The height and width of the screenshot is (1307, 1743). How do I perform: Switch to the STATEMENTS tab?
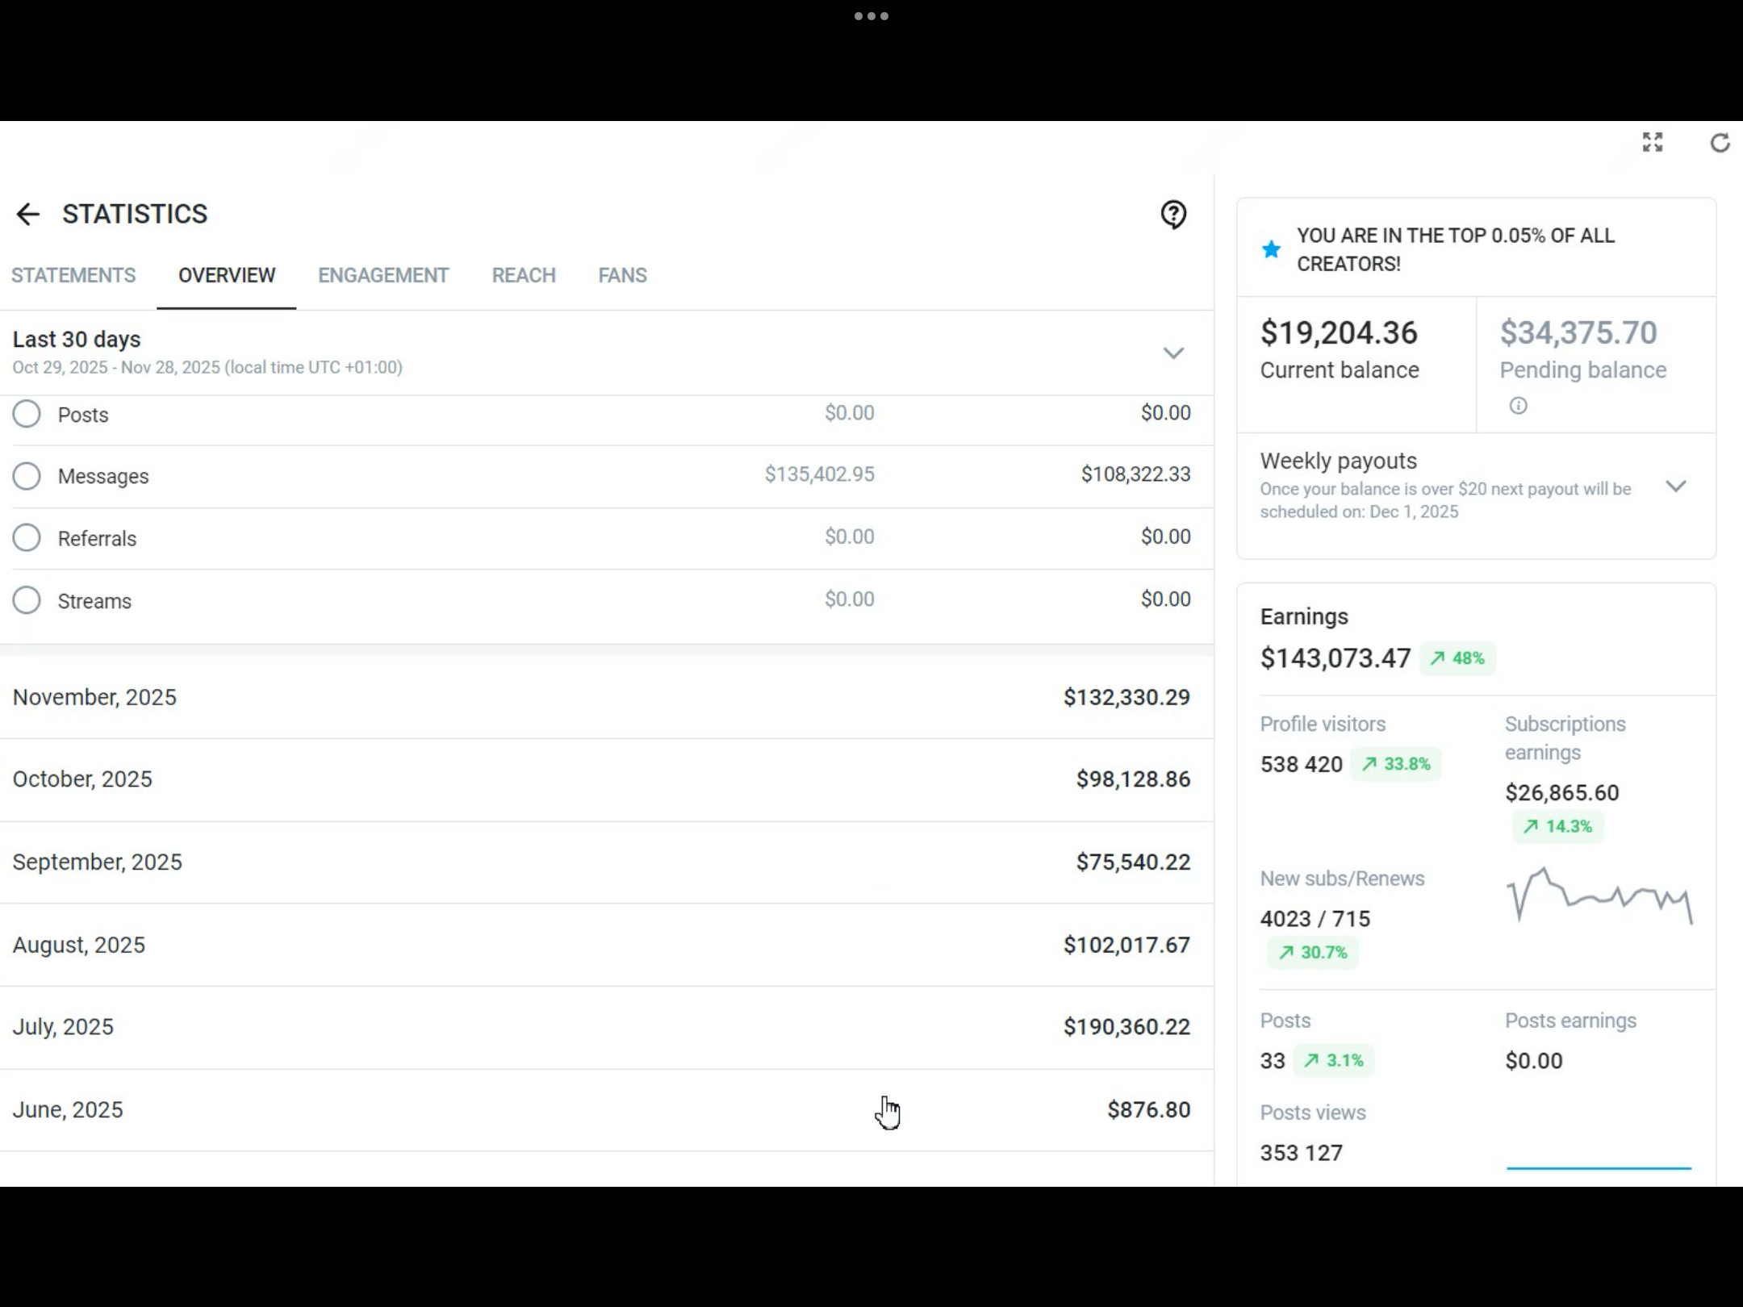[x=73, y=276]
